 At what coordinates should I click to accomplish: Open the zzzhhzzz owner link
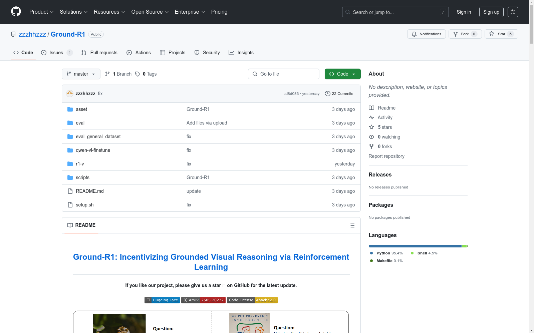[x=32, y=34]
